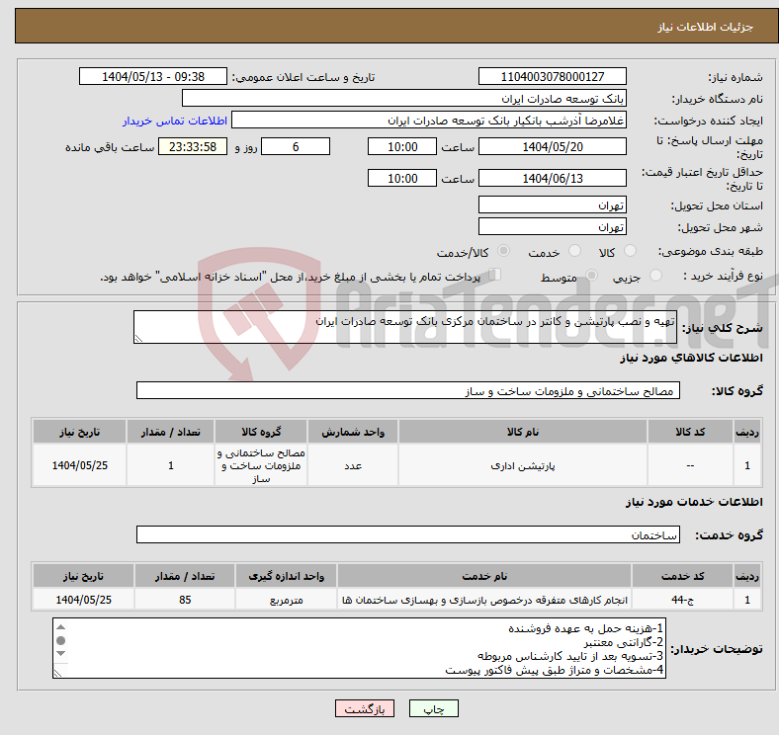Click the goods row date 1404/05/25
The image size is (779, 735).
(x=79, y=465)
